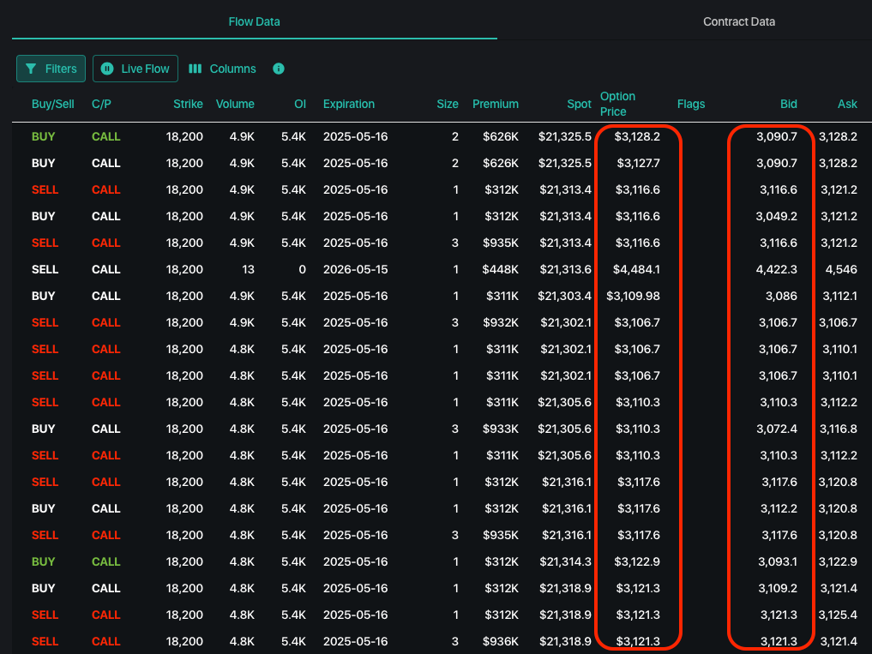Open the Filters panel via its label
Viewport: 872px width, 654px height.
[x=61, y=69]
